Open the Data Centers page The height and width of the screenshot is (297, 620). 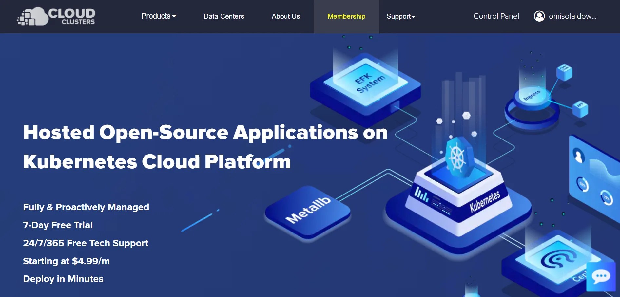tap(224, 16)
